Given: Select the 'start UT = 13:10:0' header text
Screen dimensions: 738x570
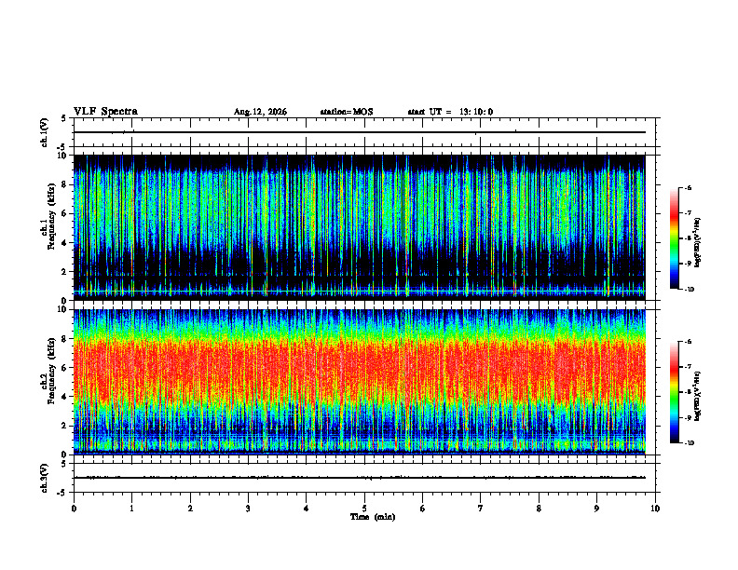Looking at the screenshot, I should pyautogui.click(x=450, y=112).
